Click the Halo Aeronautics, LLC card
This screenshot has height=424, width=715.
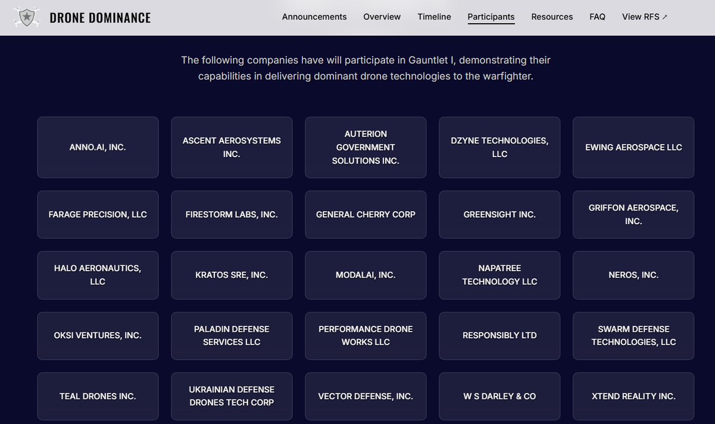click(x=98, y=275)
